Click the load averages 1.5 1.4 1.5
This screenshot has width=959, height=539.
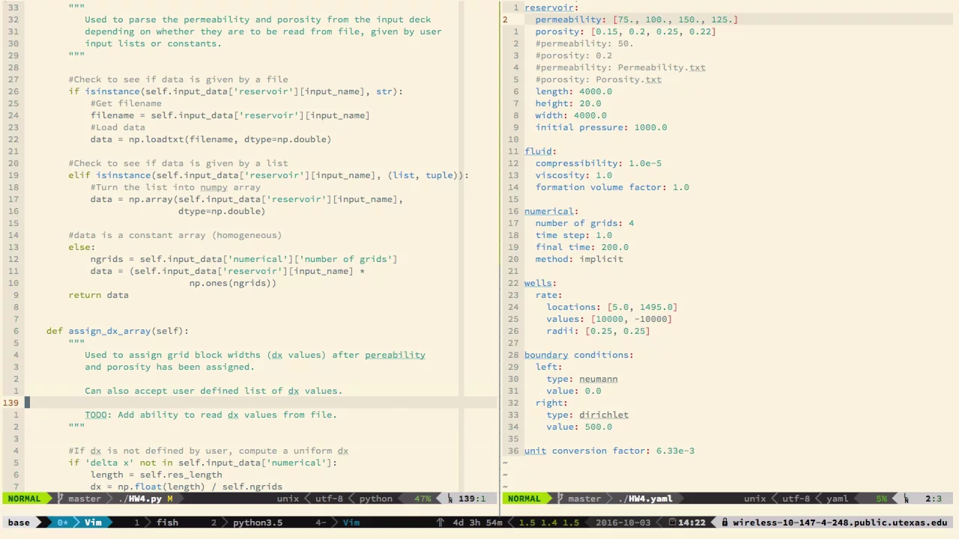click(549, 523)
